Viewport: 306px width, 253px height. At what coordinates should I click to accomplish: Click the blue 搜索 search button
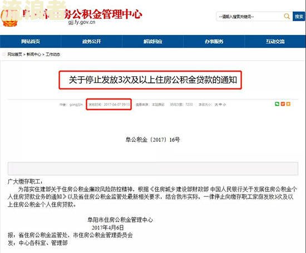point(299,16)
